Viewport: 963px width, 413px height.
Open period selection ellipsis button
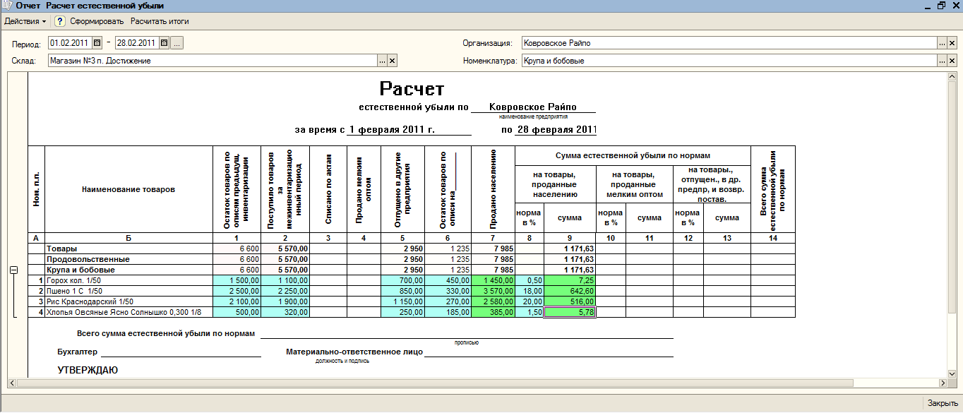pos(177,43)
